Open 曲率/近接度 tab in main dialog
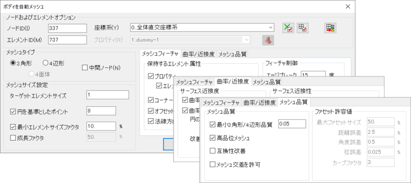The height and width of the screenshot is (183, 411). tap(199, 54)
